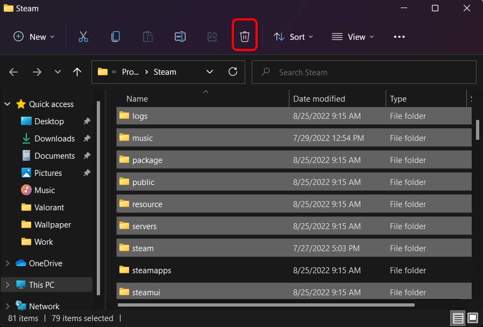
Task: Click the Search Steam input field
Action: click(x=371, y=72)
